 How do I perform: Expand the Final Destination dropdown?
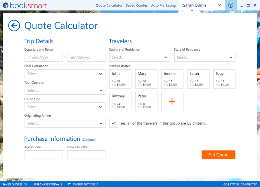(x=65, y=74)
